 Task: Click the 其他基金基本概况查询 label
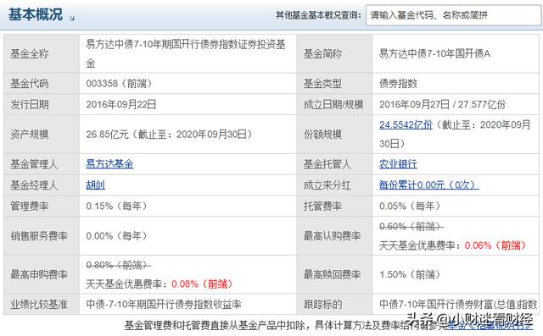[x=319, y=15]
